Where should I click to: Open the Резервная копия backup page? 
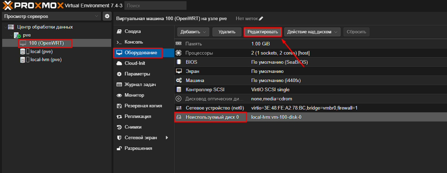144,106
